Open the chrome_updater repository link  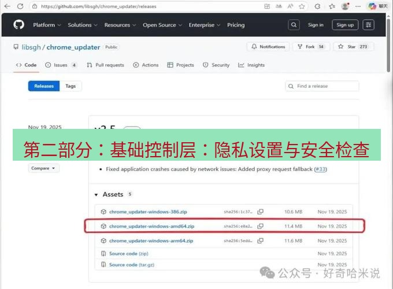(73, 47)
